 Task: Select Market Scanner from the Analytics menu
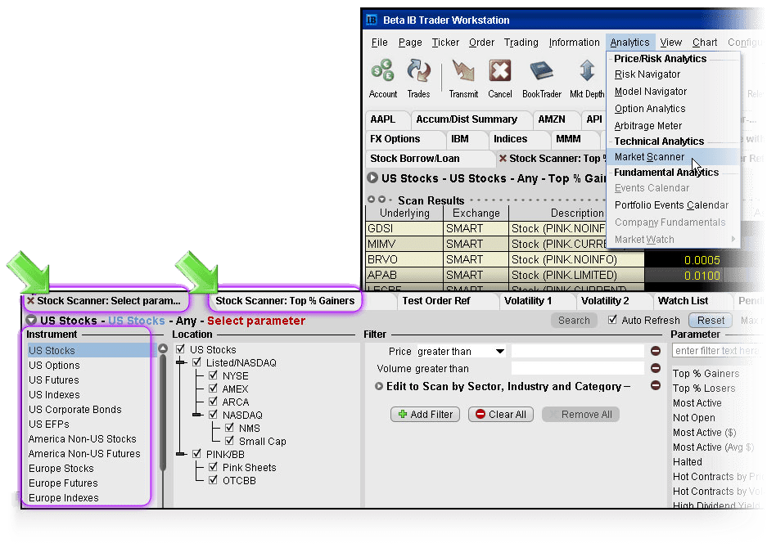tap(649, 156)
